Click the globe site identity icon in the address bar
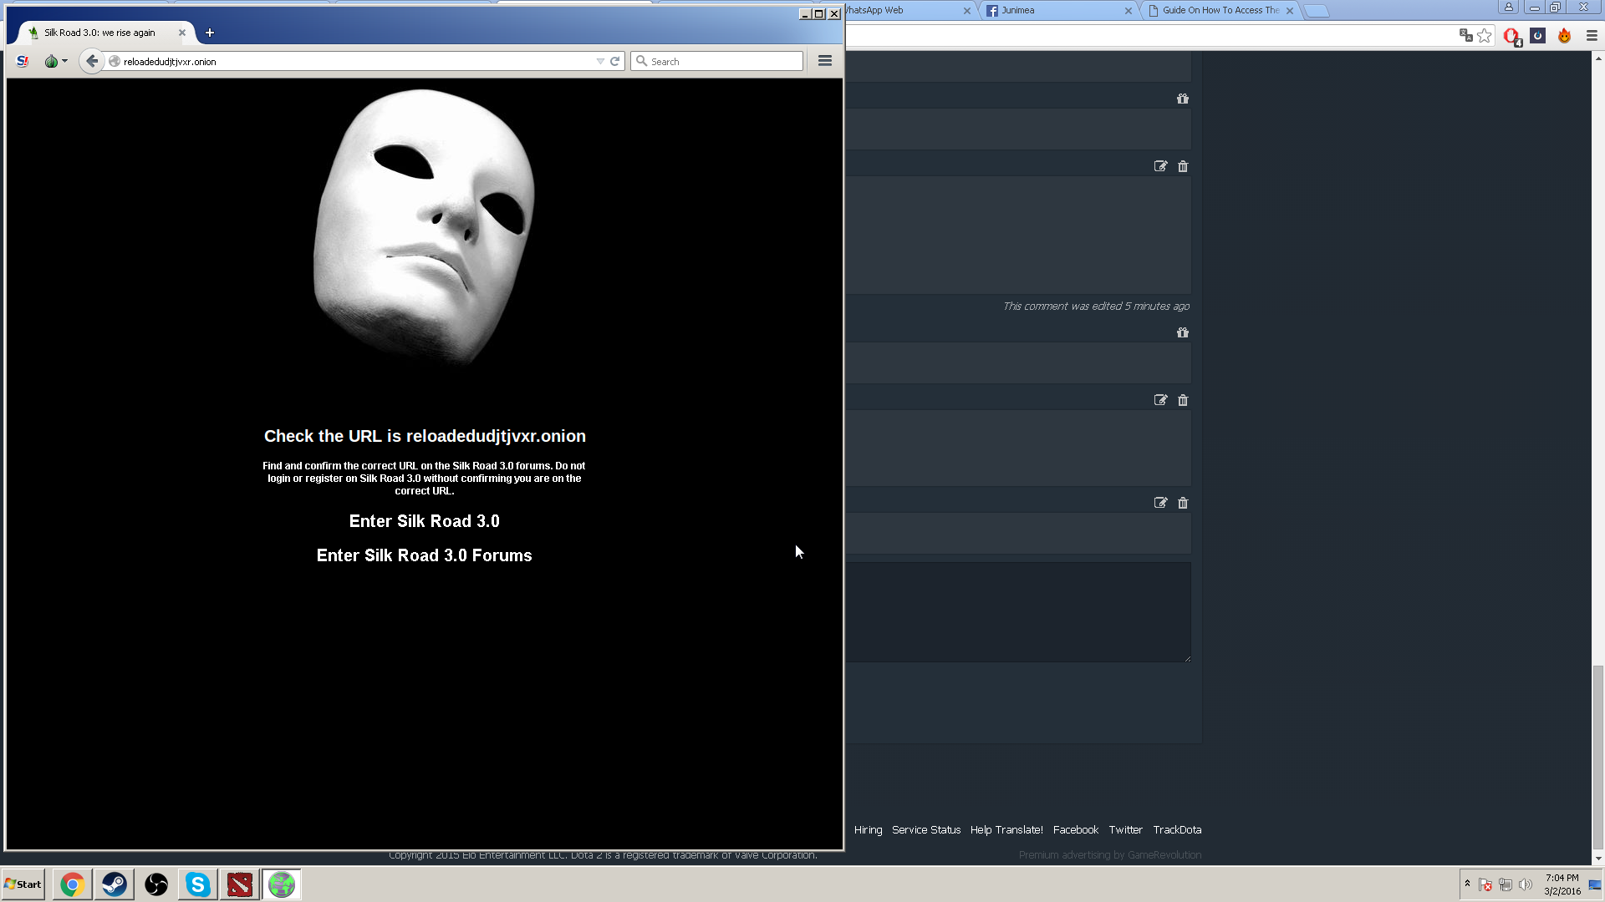 (115, 61)
